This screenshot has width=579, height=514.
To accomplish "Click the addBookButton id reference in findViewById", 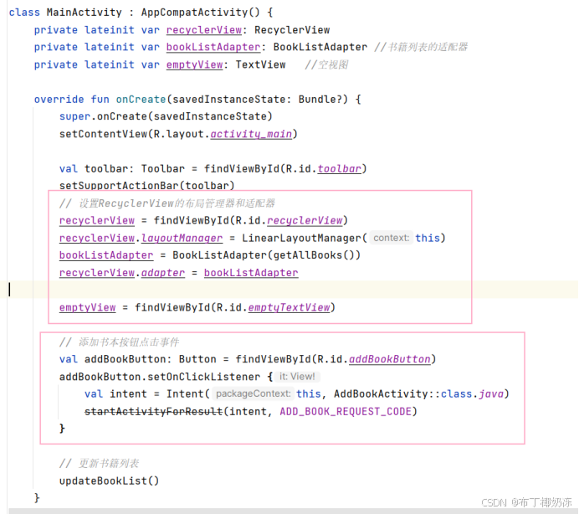I will [390, 359].
